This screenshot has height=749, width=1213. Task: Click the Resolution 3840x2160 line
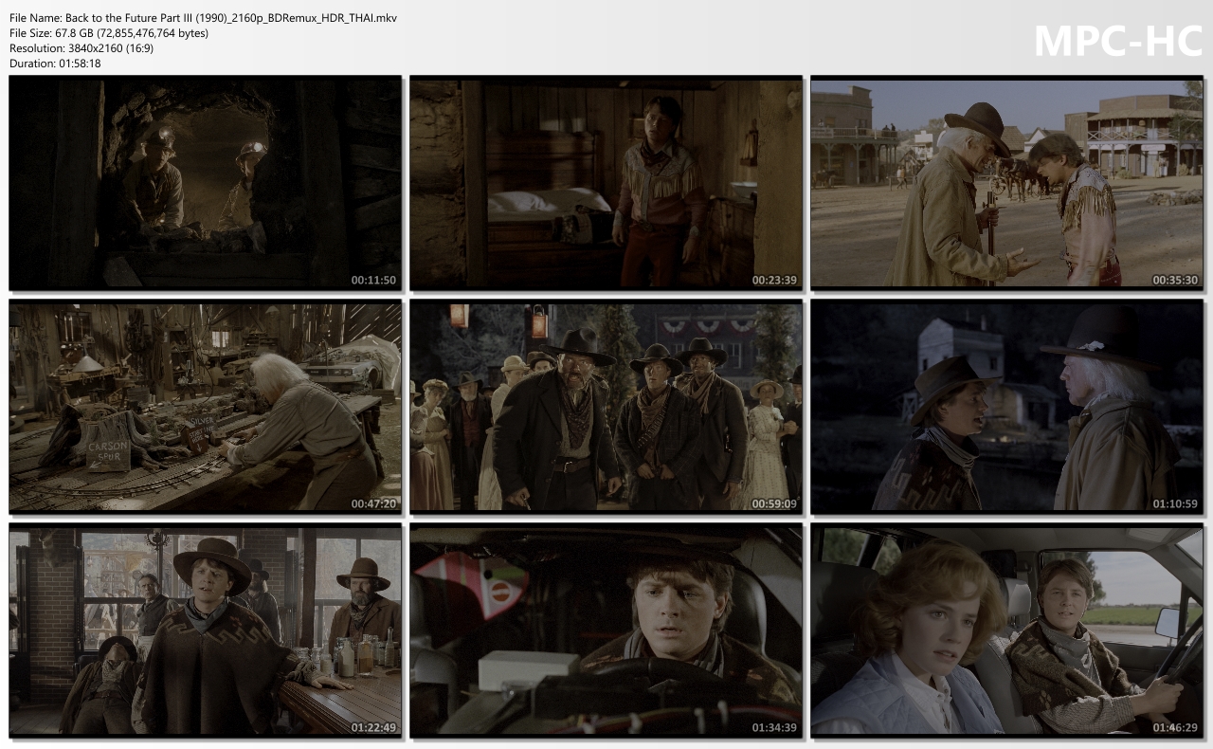pos(81,48)
